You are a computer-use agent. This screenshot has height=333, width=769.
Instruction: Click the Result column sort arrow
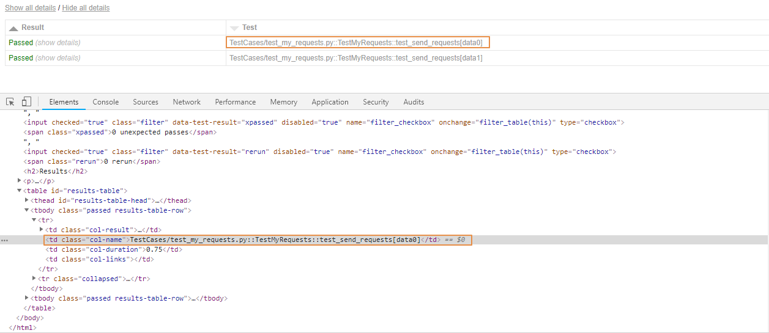point(13,28)
